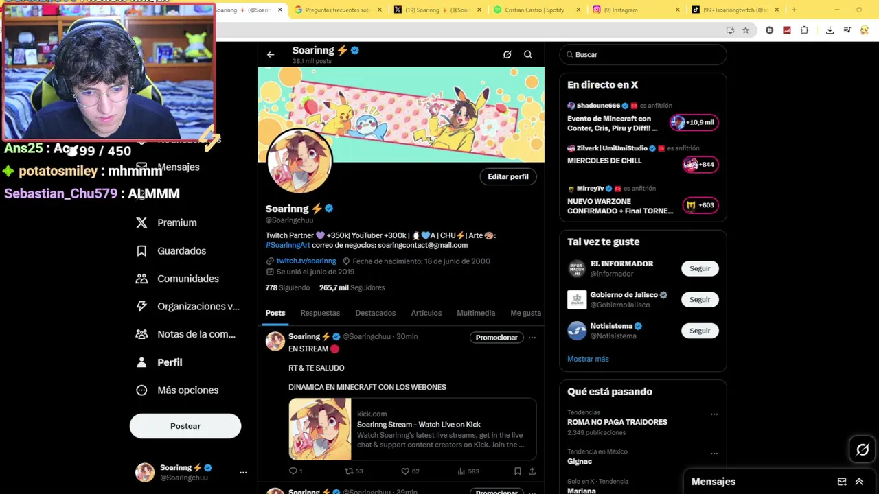Switch to the Respuestas tab

click(x=320, y=313)
